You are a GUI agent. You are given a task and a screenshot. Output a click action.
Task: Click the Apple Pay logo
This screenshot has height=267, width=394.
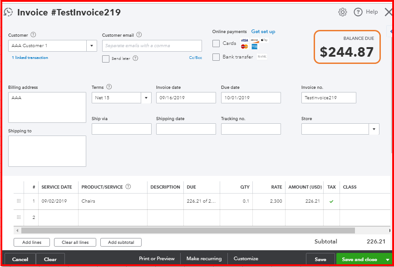[x=264, y=40]
